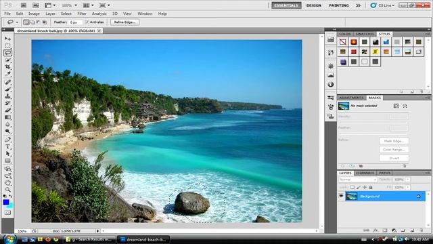Select the Lasso tool in toolbox
433x244 pixels.
point(7,53)
